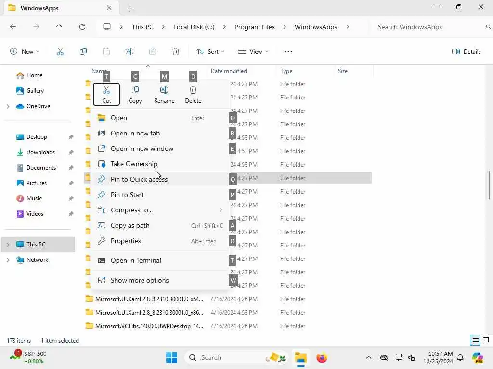Close the WindowsApps tab
Viewport: 493px width, 369px height.
tap(109, 8)
